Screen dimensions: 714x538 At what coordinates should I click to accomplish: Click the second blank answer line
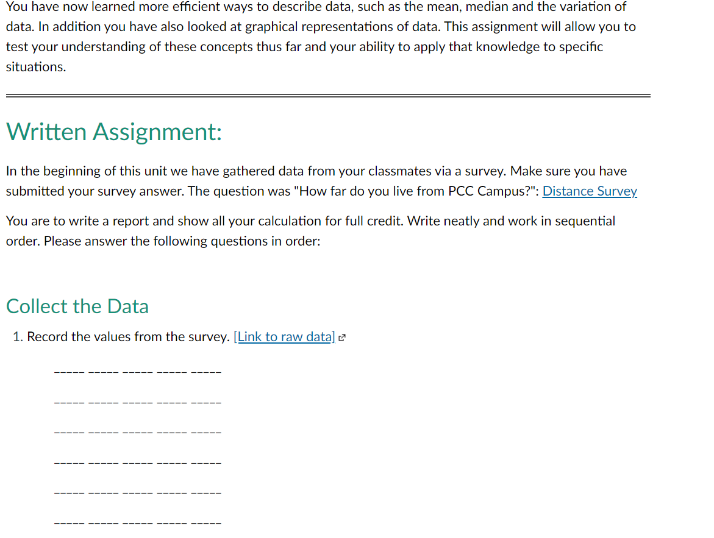click(137, 402)
